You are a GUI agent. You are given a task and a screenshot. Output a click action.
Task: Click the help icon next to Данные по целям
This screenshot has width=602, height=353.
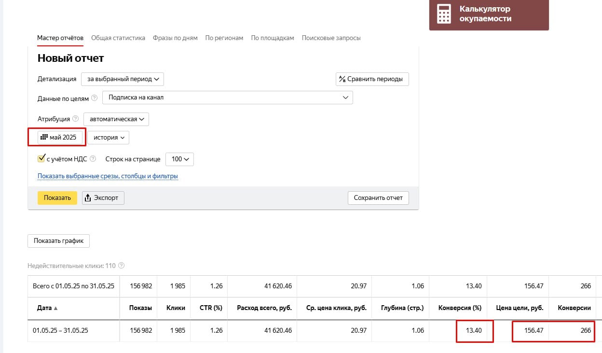94,98
